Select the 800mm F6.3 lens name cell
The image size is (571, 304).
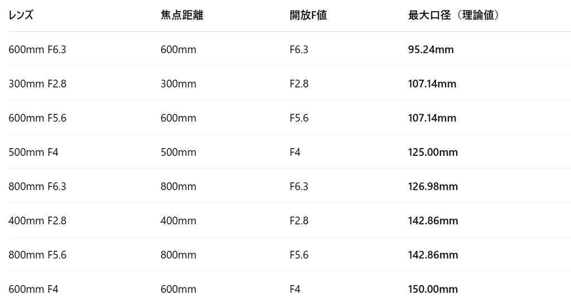[x=37, y=187]
